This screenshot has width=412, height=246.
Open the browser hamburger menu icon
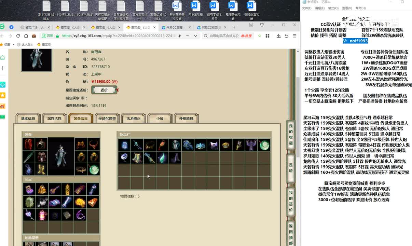(294, 36)
